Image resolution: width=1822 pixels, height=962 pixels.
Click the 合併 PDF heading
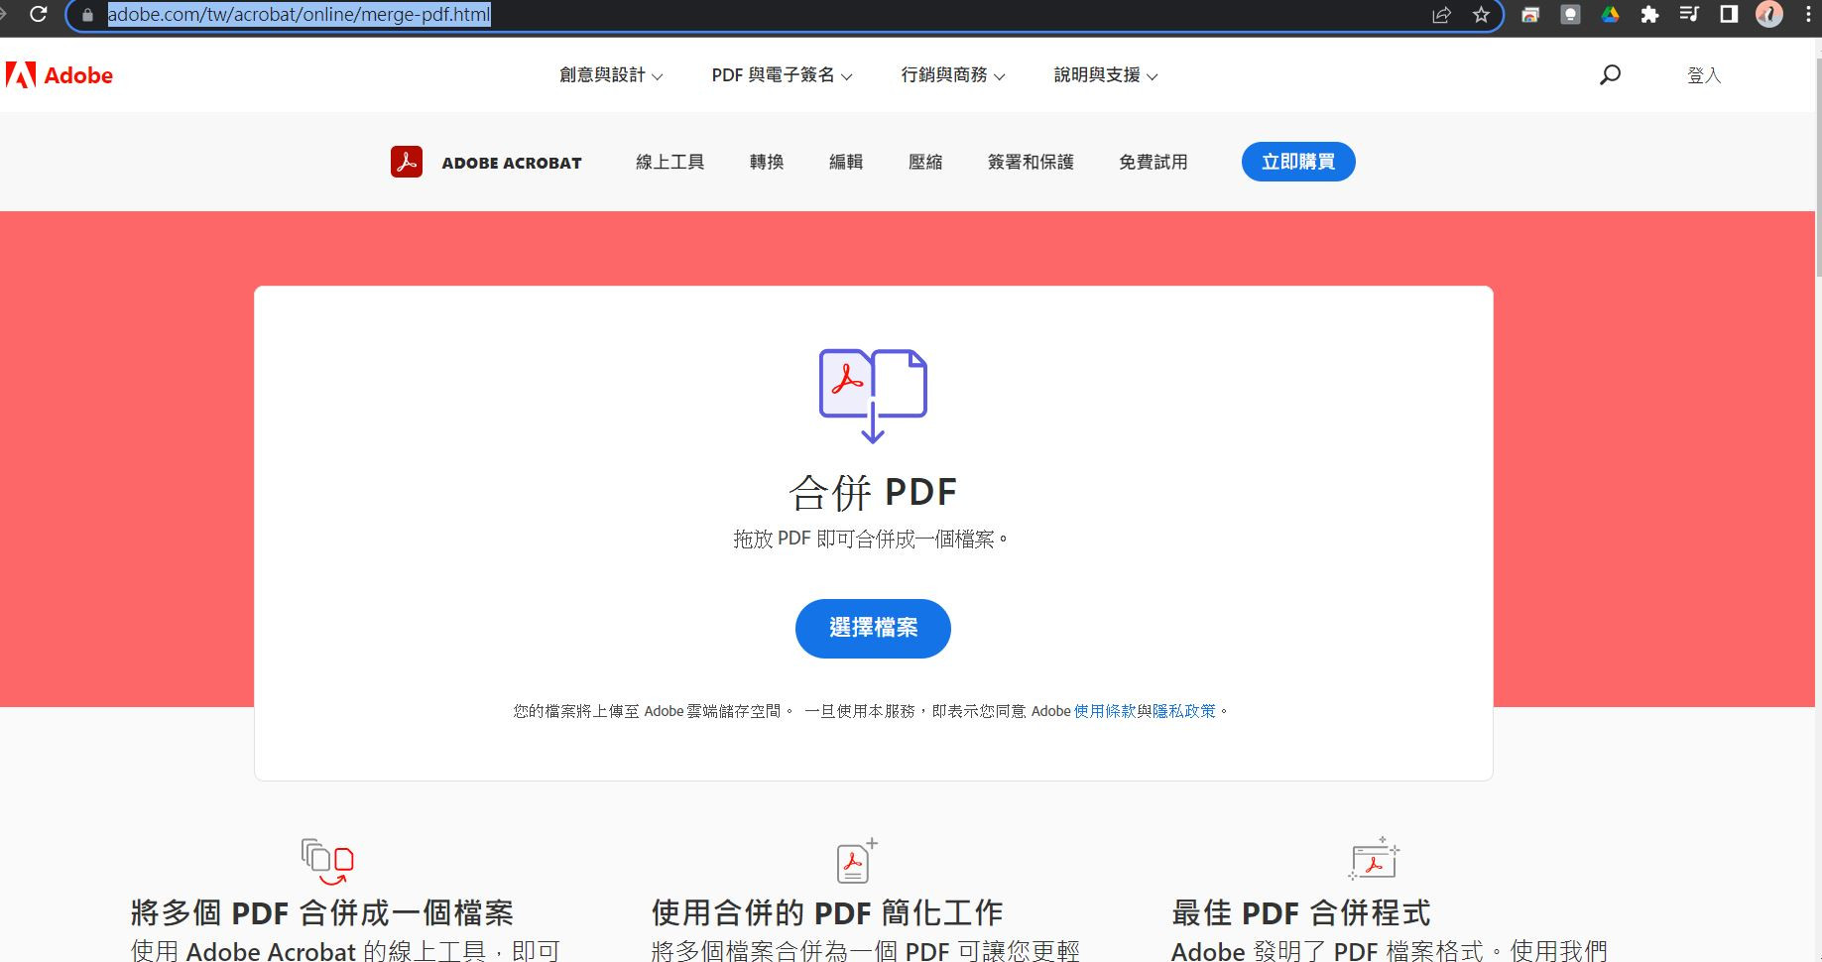click(x=873, y=492)
